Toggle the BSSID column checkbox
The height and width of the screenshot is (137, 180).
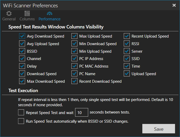click(x=22, y=51)
